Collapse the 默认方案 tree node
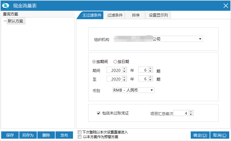Image resolution: width=231 pixels, height=141 pixels. (x=5, y=21)
